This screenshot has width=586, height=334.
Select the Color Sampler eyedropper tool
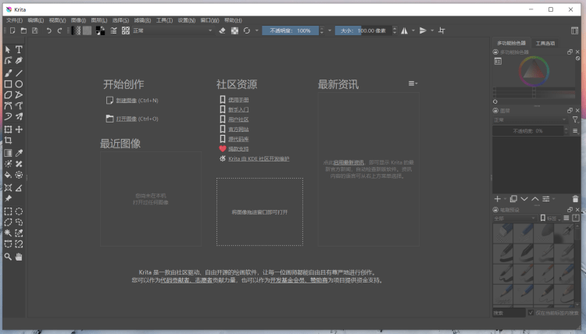point(19,153)
